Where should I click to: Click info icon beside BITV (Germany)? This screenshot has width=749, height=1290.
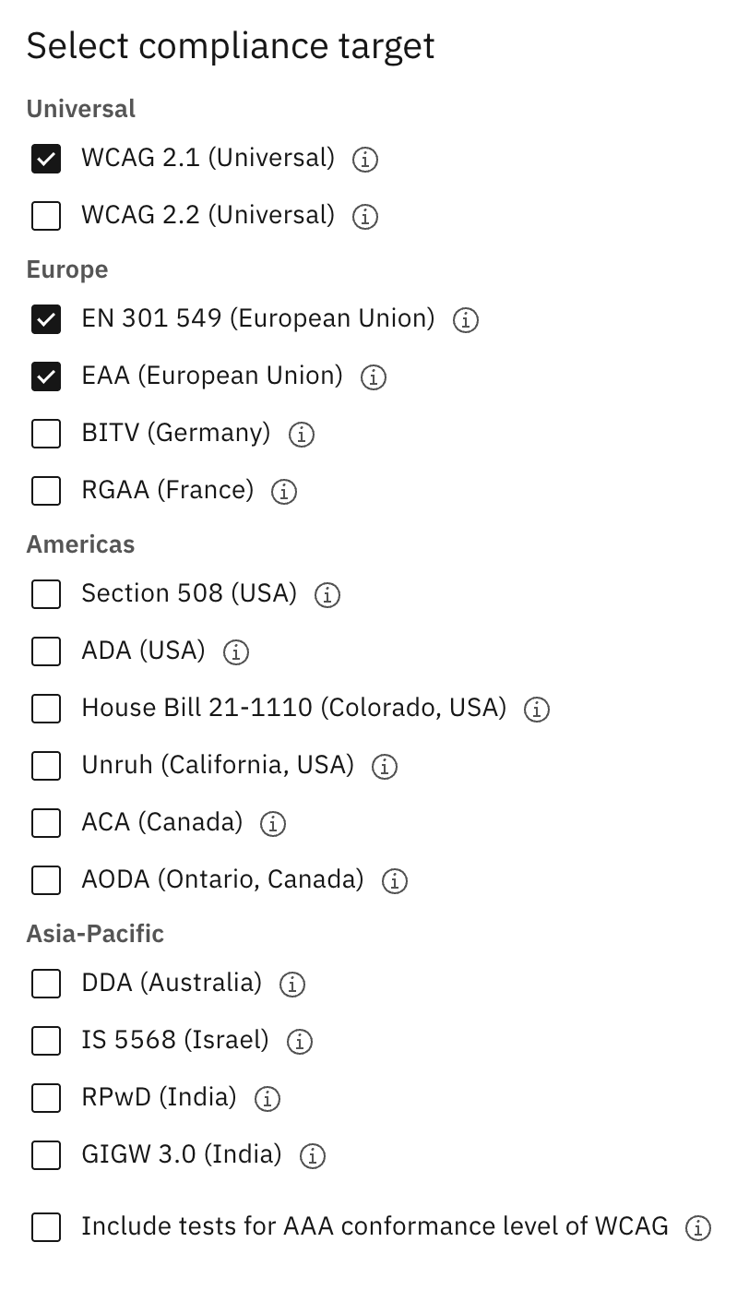click(301, 434)
